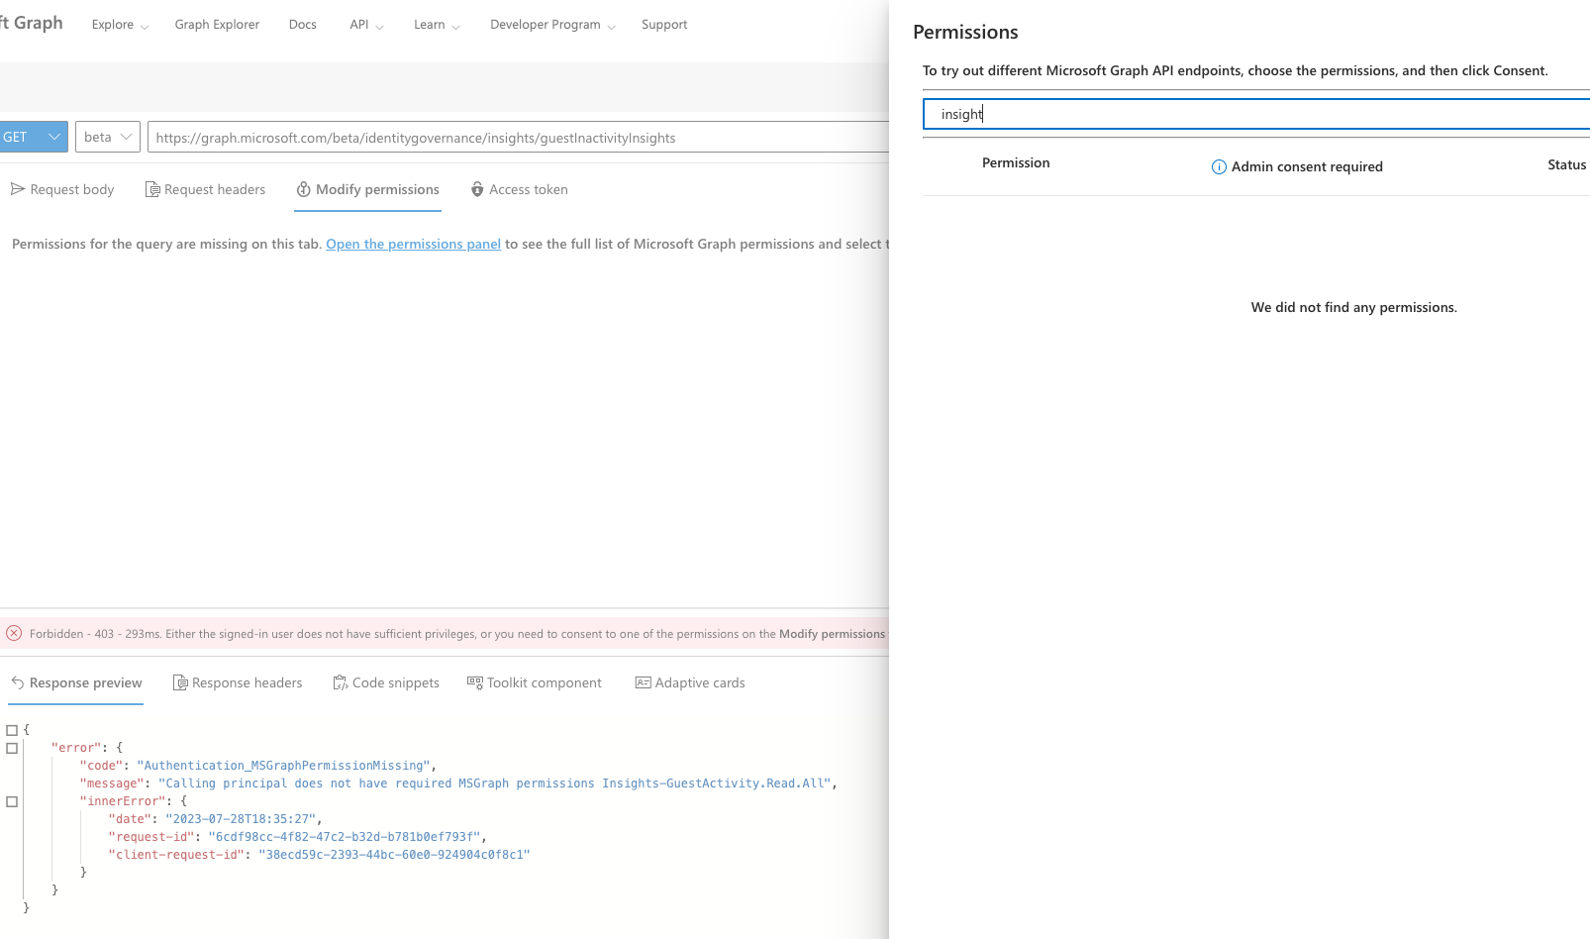The image size is (1590, 939).
Task: Open the GET method dropdown
Action: pos(54,137)
